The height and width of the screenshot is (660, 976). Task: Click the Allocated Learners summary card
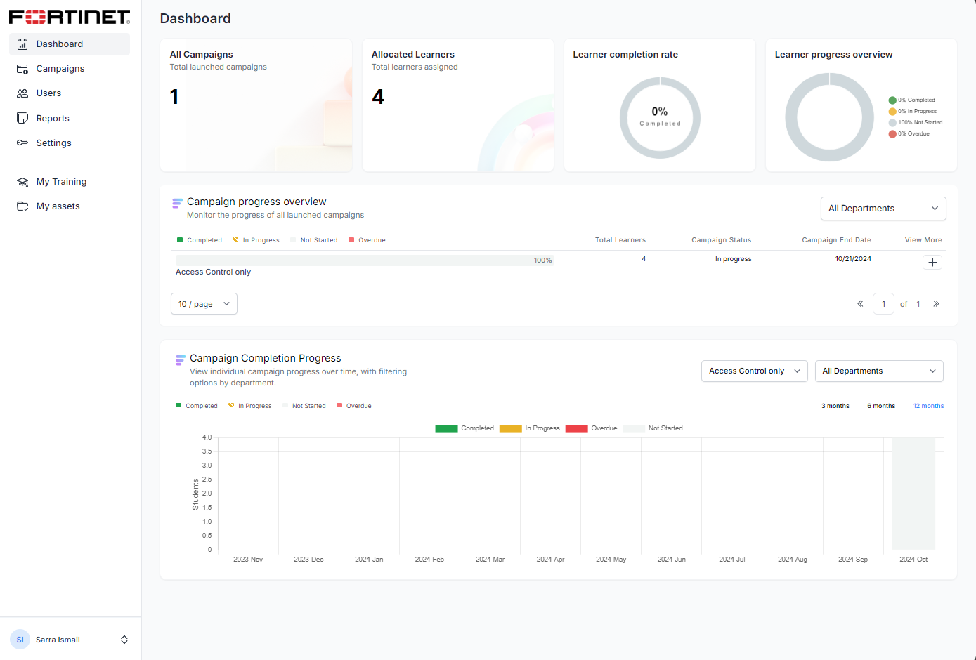tap(458, 105)
